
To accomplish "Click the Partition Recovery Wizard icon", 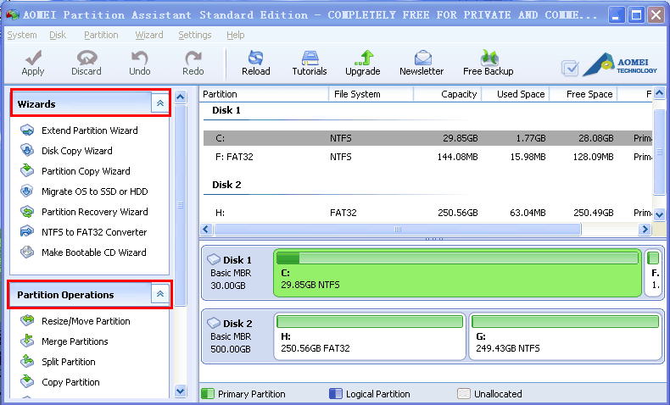I will pos(27,212).
